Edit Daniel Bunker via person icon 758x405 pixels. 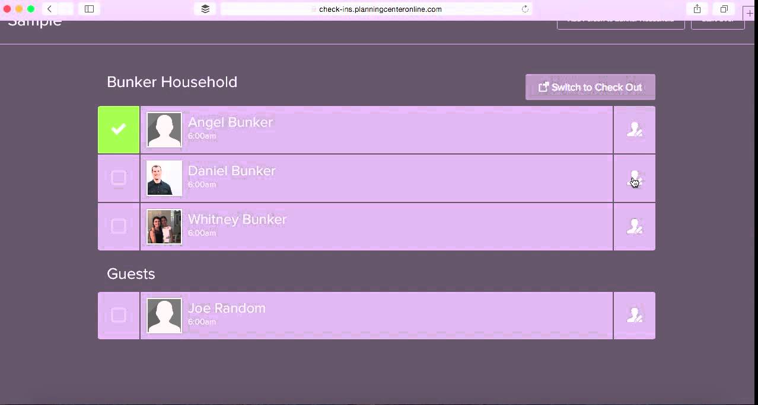(635, 178)
